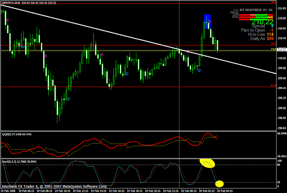
Task: Click the first blue up arrow after 19 Feb 2008
Action: click(23, 47)
